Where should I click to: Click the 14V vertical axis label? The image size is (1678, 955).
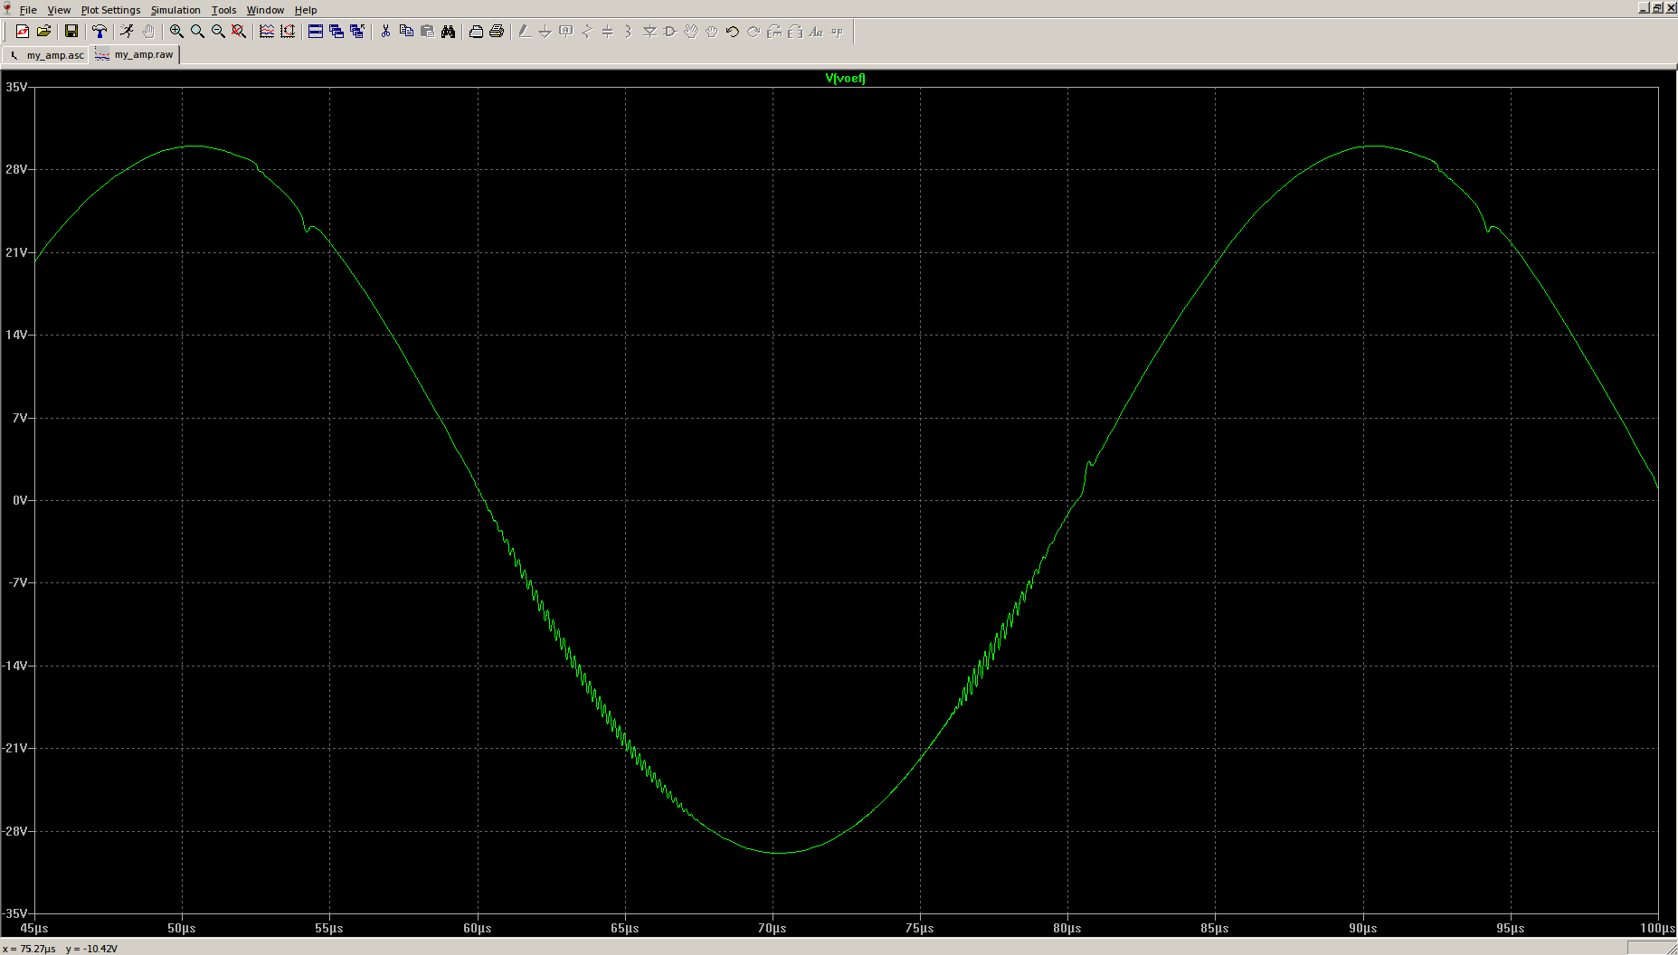[16, 335]
